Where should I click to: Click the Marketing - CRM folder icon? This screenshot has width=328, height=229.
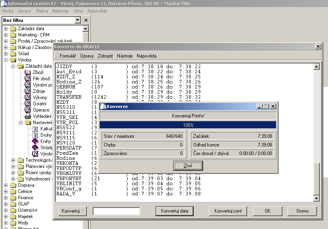click(x=13, y=35)
